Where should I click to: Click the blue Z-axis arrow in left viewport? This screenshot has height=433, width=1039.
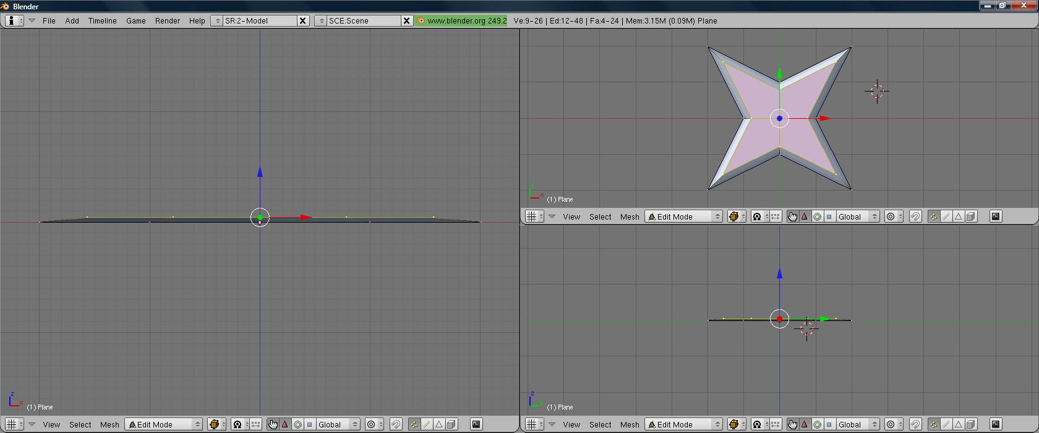click(260, 172)
